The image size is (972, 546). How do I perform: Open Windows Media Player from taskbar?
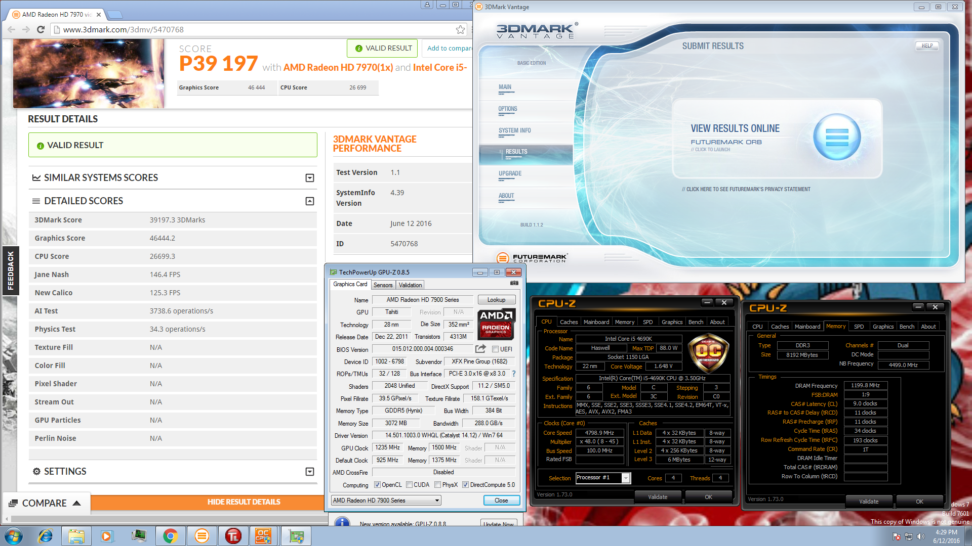pyautogui.click(x=107, y=536)
